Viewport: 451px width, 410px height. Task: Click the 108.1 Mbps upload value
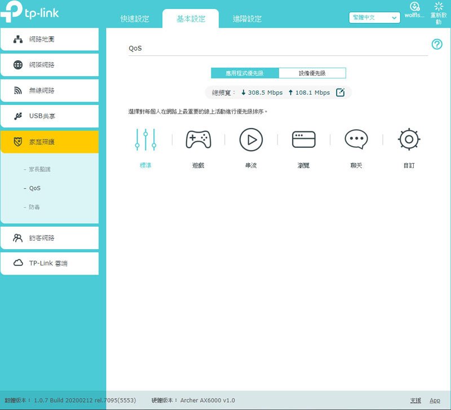click(313, 92)
